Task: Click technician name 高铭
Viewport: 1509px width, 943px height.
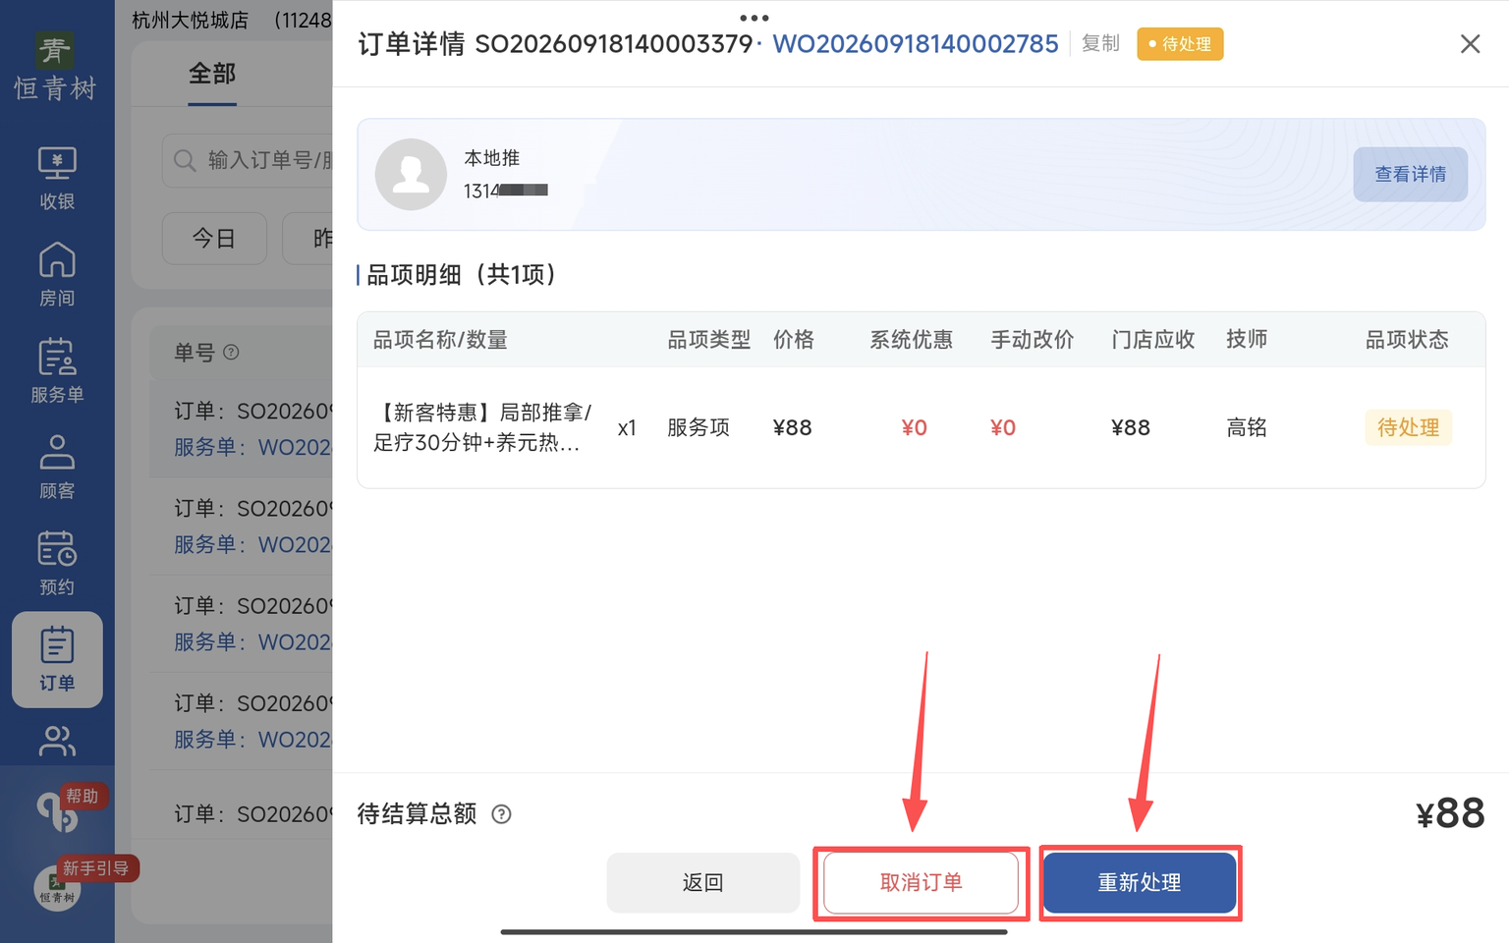Action: coord(1247,427)
